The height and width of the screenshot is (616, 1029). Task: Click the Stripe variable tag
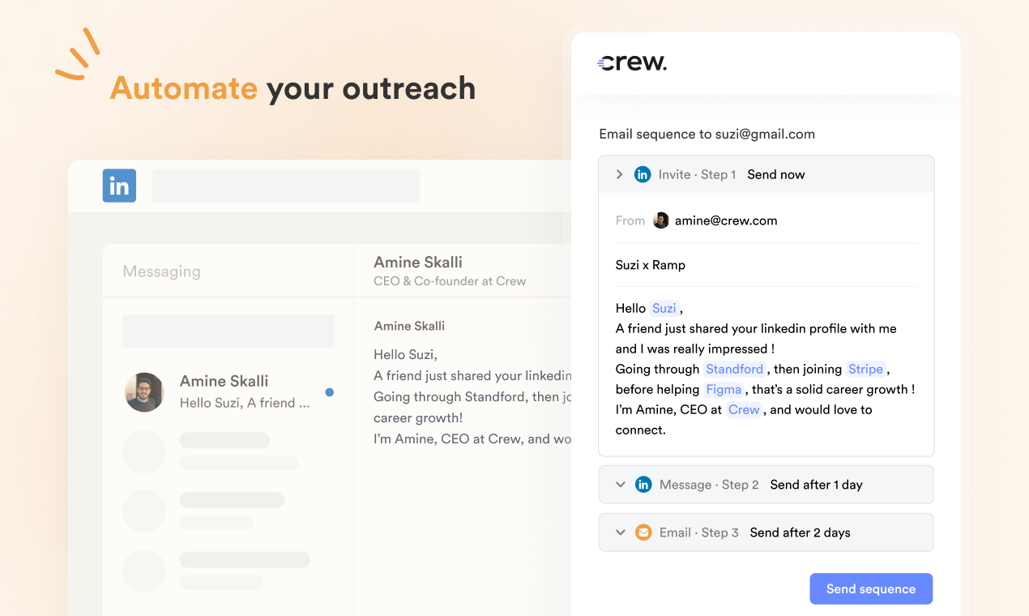coord(865,369)
